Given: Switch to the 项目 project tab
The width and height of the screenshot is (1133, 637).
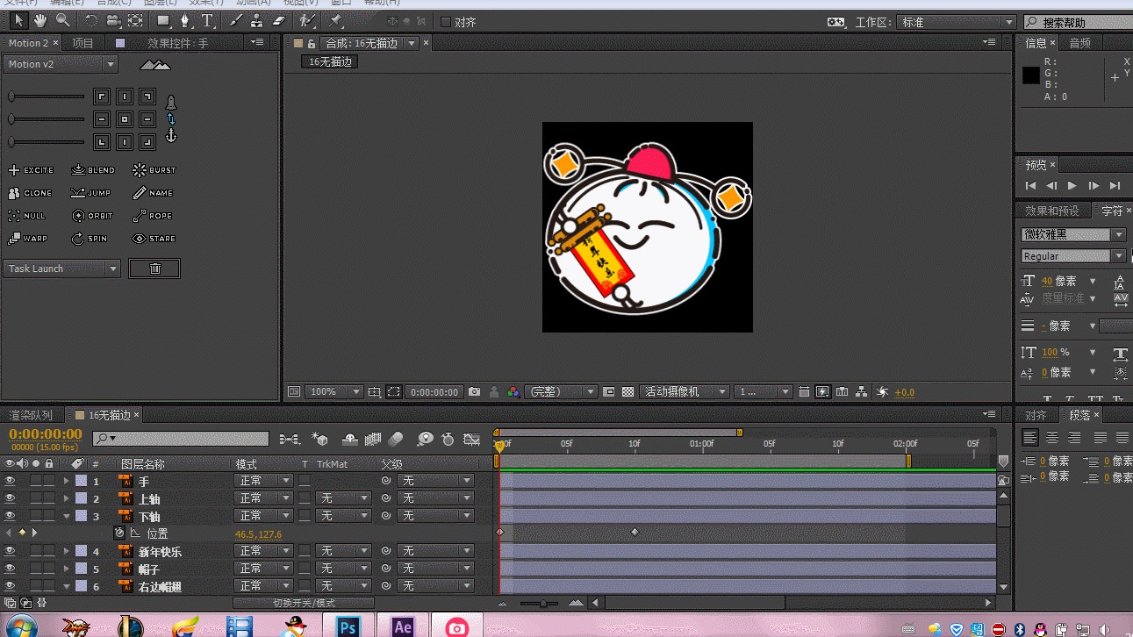Looking at the screenshot, I should click(x=82, y=43).
